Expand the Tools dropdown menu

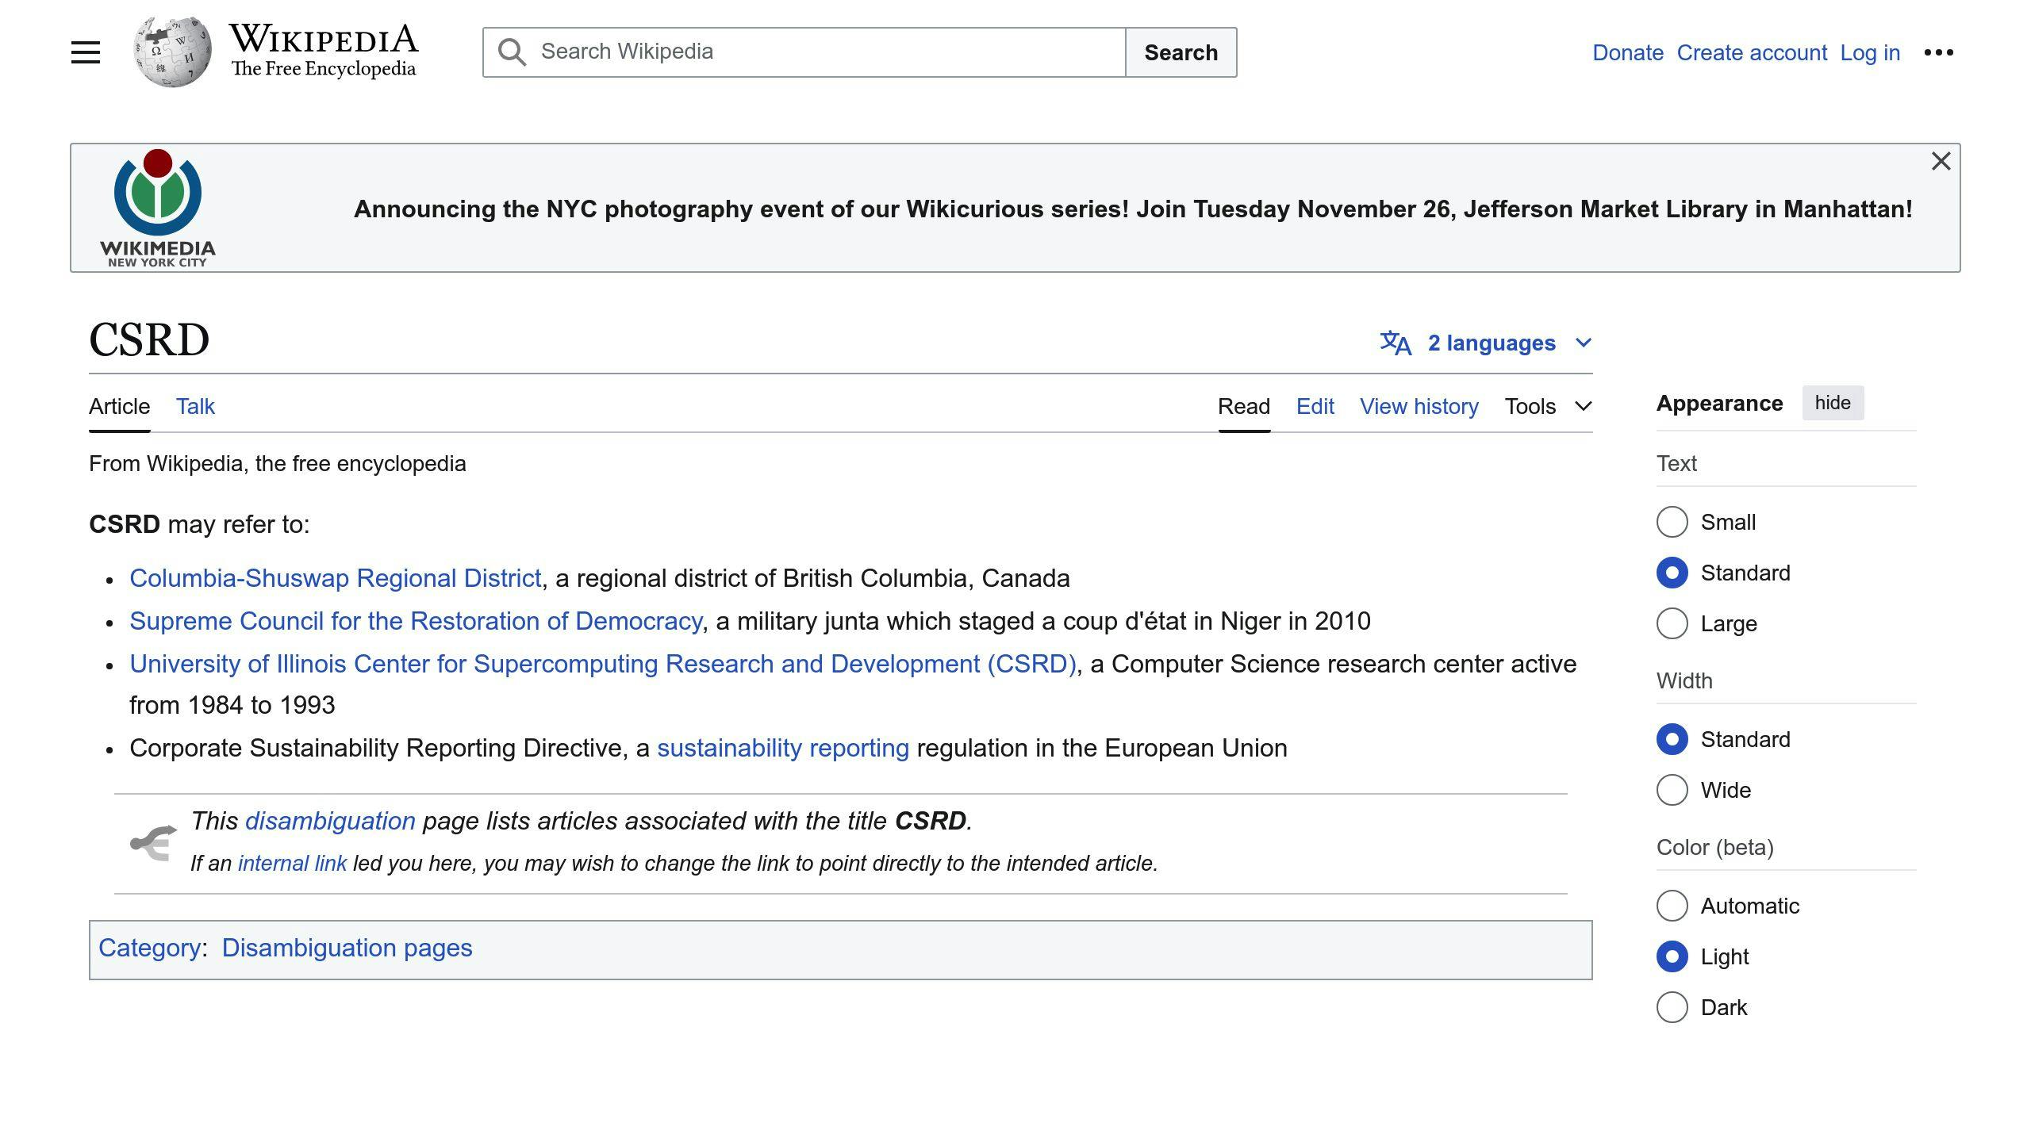1548,406
